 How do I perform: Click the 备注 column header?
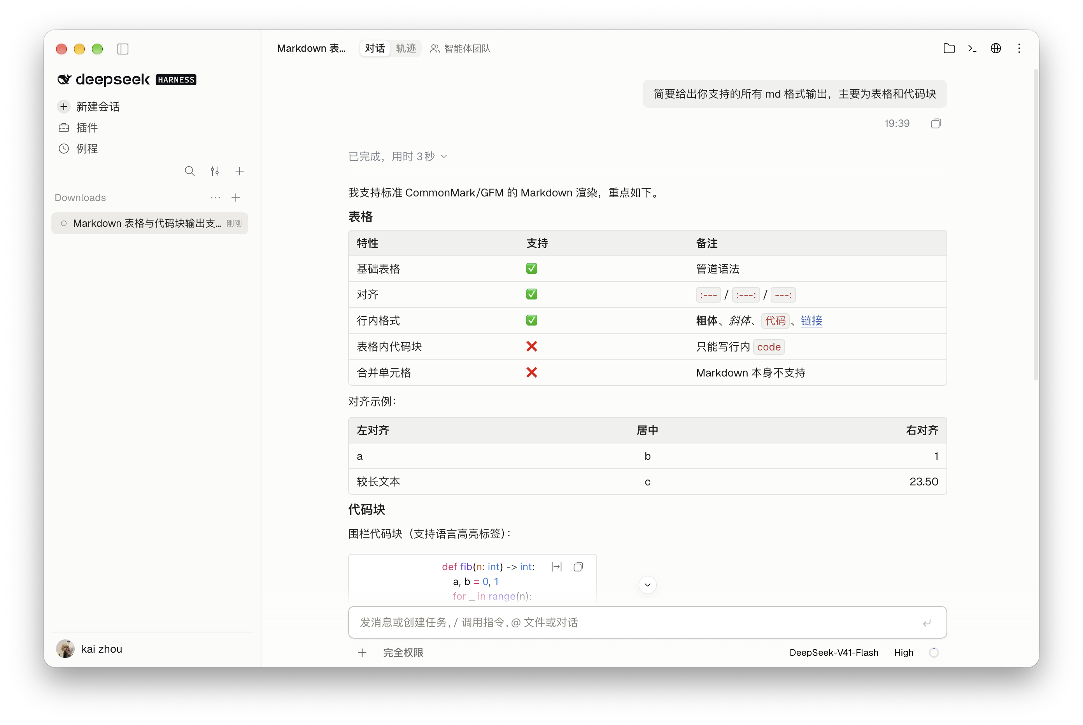[706, 243]
